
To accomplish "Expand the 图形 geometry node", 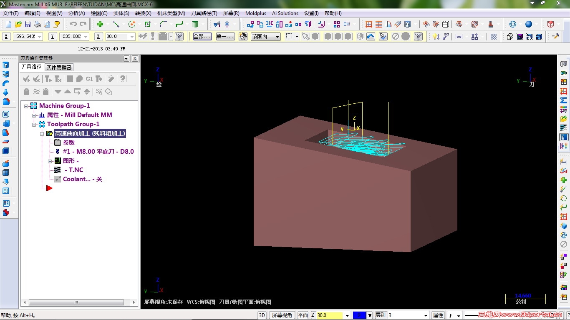I will pos(50,161).
